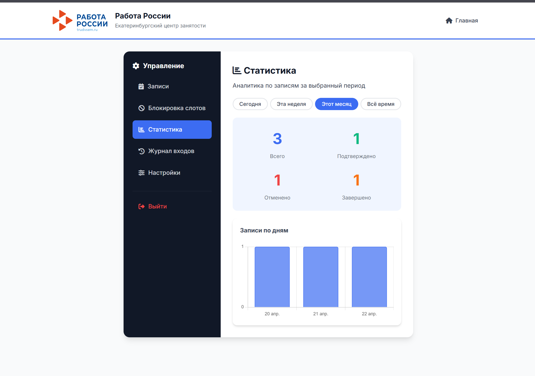Click the history clock icon for Журнал входов
This screenshot has width=535, height=376.
142,151
